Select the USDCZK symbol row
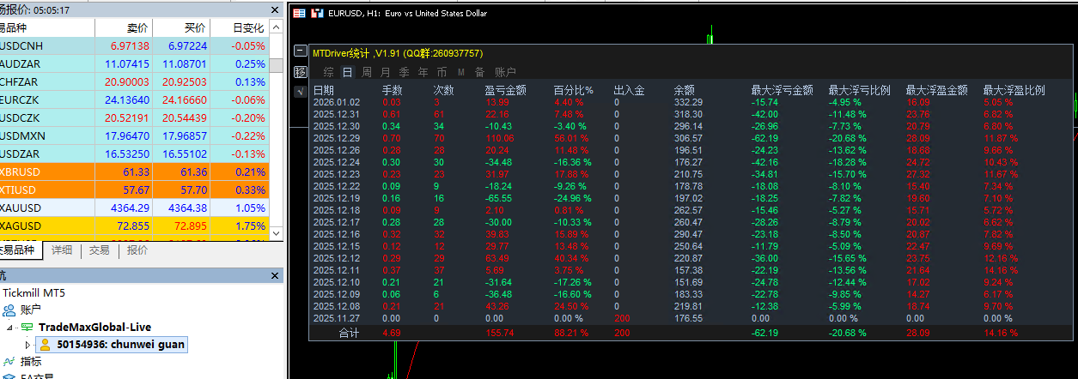This screenshot has height=379, width=1078. (134, 118)
